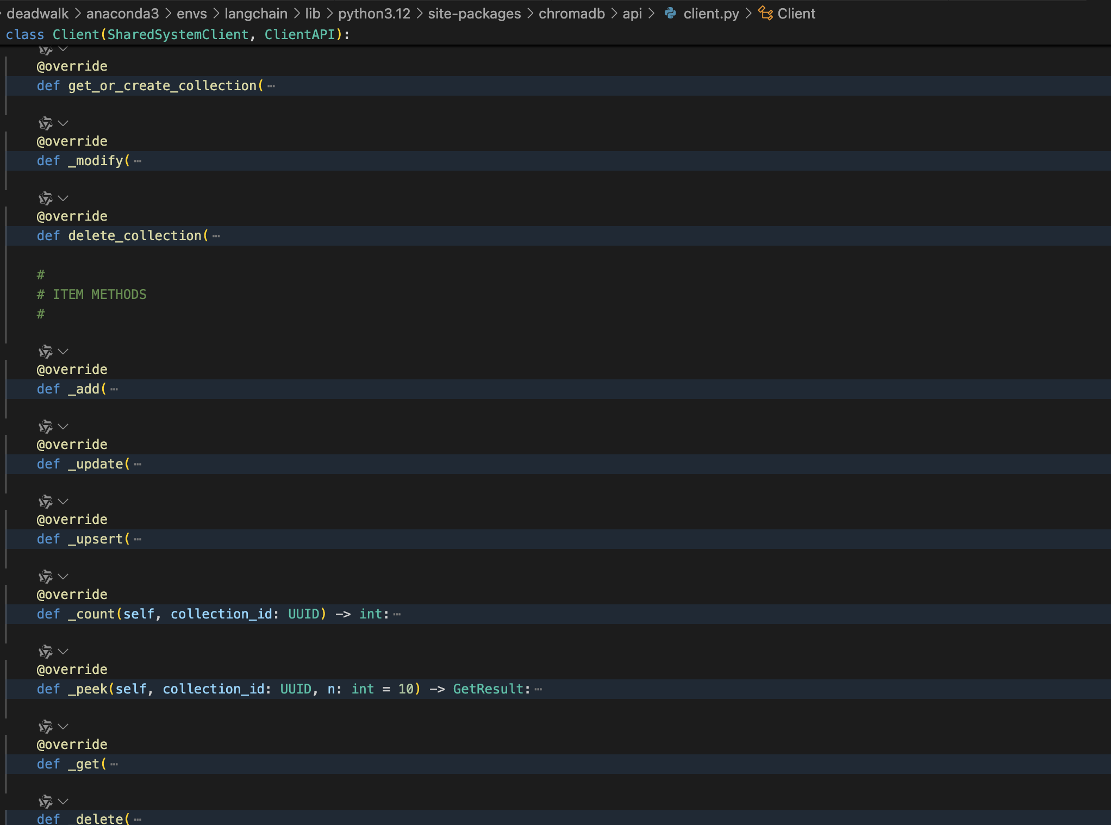Click the langchain breadcrumb folder
This screenshot has height=825, width=1111.
coord(255,14)
